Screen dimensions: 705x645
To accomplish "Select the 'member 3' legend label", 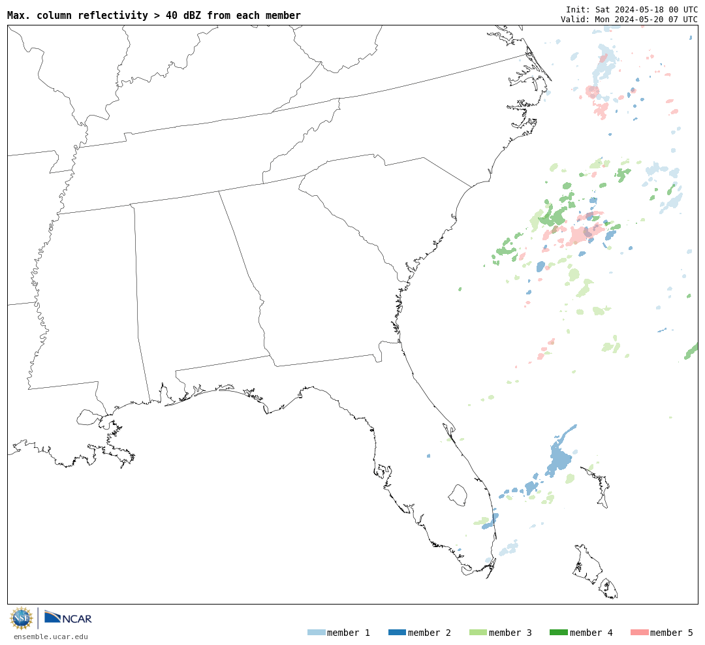I will click(x=510, y=633).
